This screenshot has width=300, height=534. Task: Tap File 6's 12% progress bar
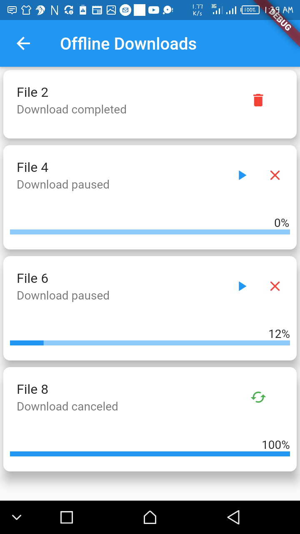[150, 343]
